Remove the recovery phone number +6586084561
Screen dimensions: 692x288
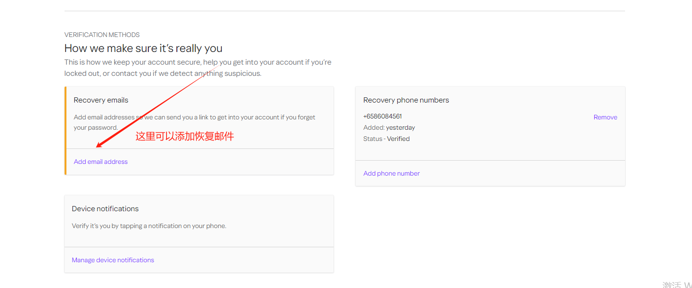tap(605, 117)
